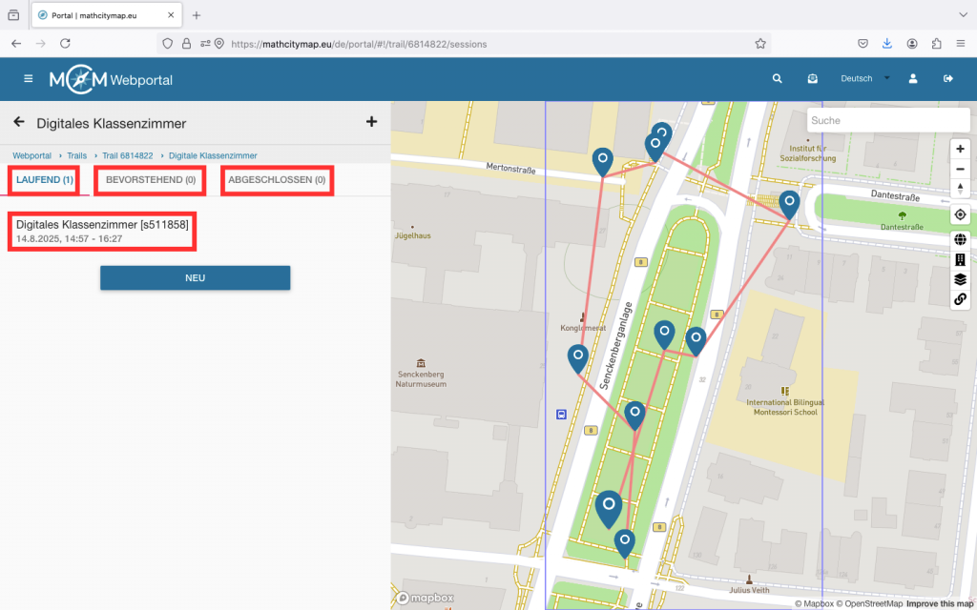Click the link chain icon on map
The height and width of the screenshot is (610, 977).
tap(961, 299)
